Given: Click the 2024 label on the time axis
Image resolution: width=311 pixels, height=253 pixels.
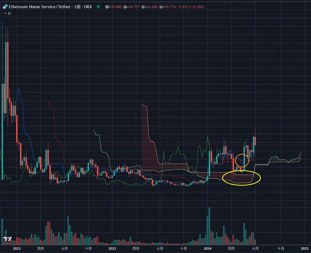Looking at the screenshot, I should (208, 248).
